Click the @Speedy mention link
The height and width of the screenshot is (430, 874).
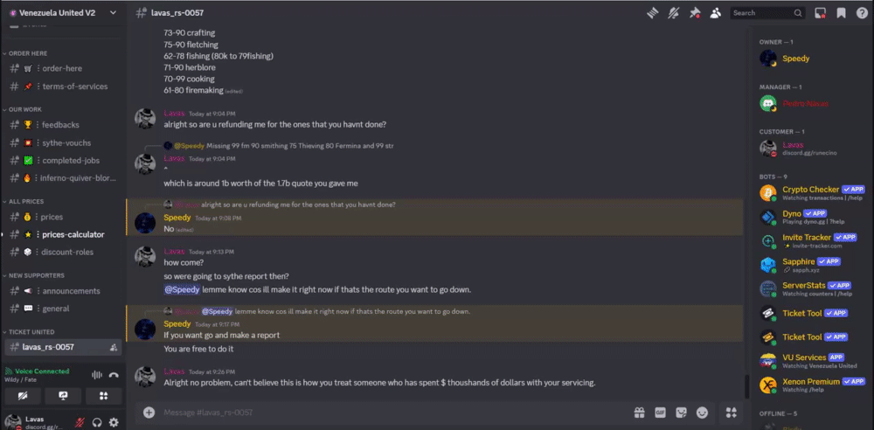pos(182,288)
